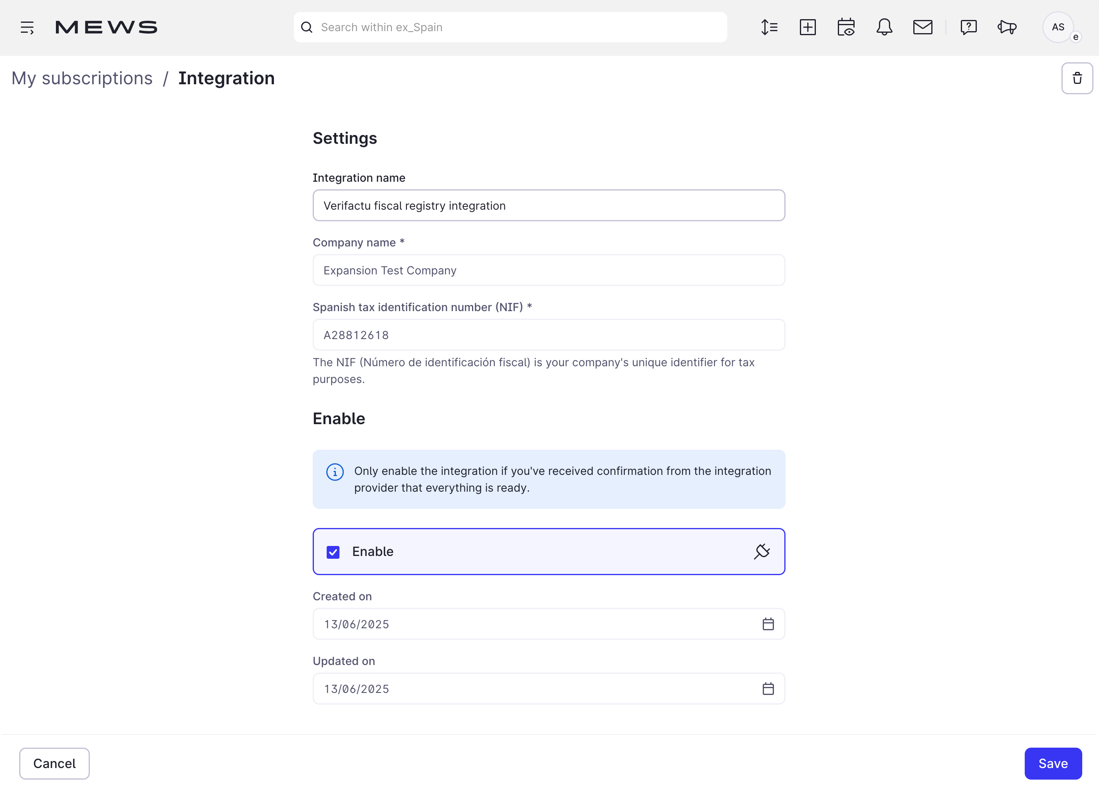
Task: Open the AS user profile avatar
Action: tap(1058, 27)
